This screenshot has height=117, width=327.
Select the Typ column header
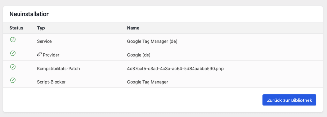[41, 28]
